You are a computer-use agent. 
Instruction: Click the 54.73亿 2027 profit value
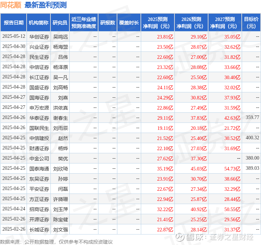pyautogui.click(x=232, y=169)
